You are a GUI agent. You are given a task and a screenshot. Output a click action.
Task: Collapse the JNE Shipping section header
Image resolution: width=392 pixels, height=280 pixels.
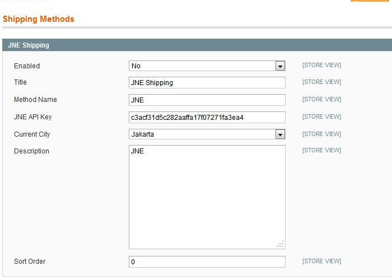click(197, 45)
